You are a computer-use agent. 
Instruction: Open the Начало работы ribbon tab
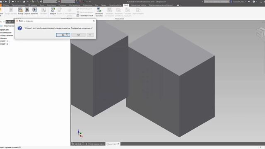pos(115,5)
